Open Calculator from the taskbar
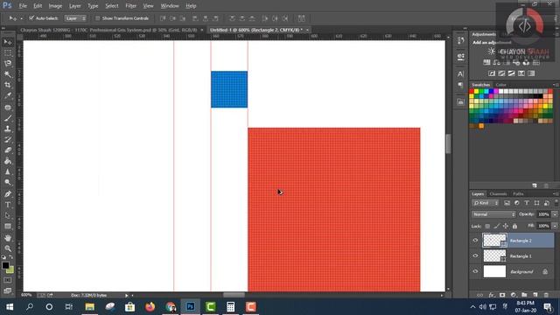560x315 pixels. coord(231,307)
